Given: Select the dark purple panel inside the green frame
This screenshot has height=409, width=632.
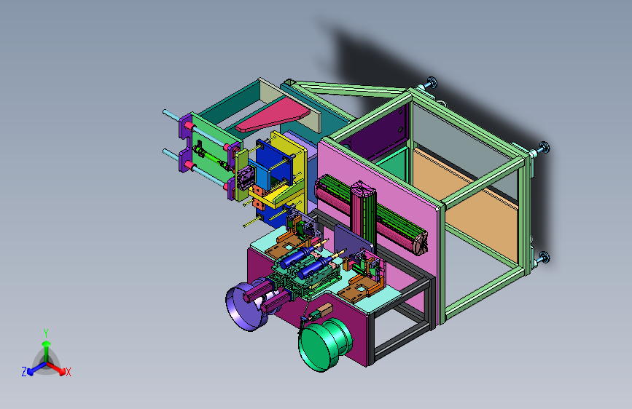Looking at the screenshot, I should click(383, 133).
